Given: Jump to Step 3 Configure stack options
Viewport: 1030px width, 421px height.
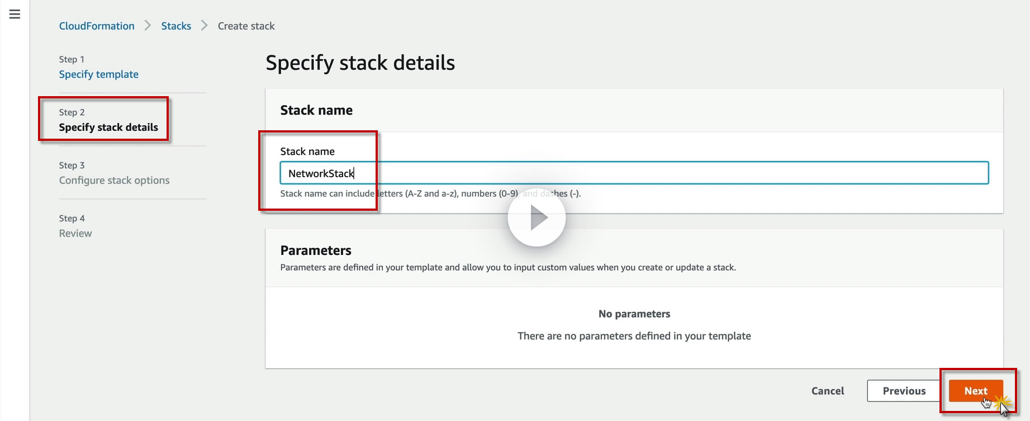Looking at the screenshot, I should pyautogui.click(x=114, y=181).
